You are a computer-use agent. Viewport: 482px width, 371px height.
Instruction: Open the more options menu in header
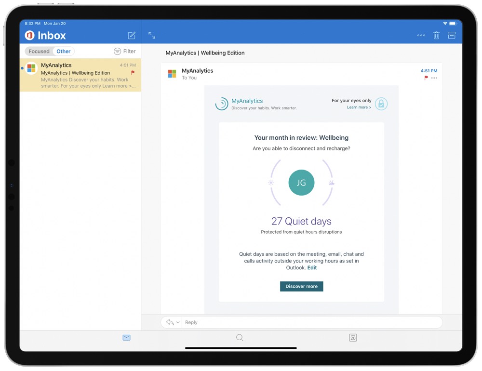421,35
